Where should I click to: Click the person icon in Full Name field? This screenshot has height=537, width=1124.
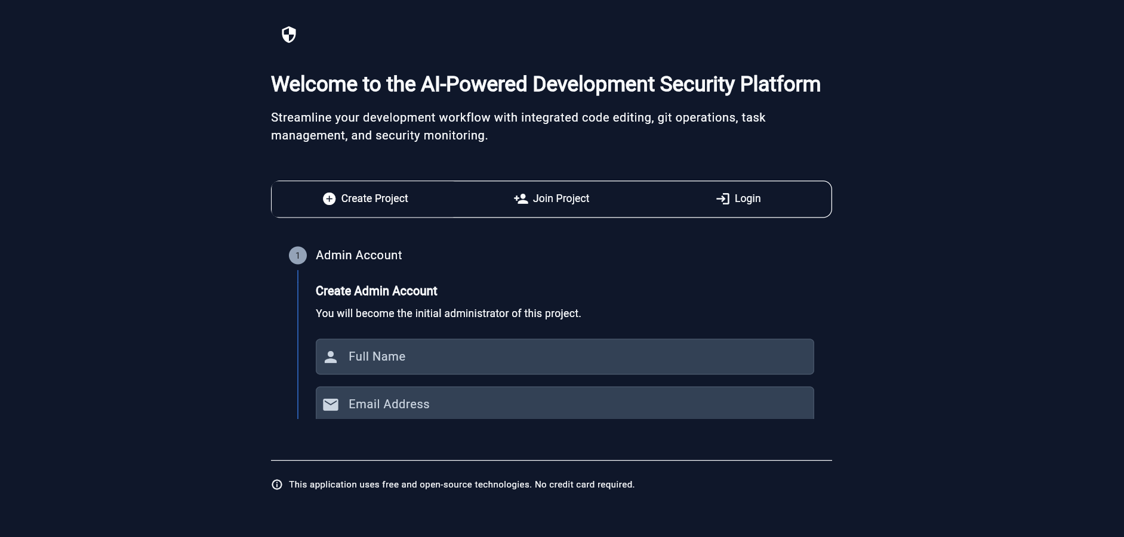click(x=331, y=357)
